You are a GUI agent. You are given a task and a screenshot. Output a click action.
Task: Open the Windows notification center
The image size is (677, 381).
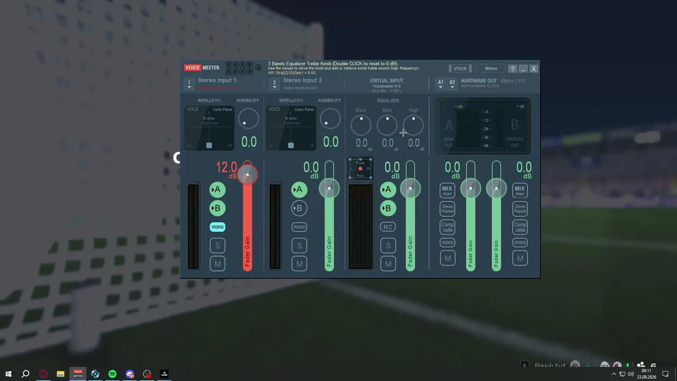665,374
